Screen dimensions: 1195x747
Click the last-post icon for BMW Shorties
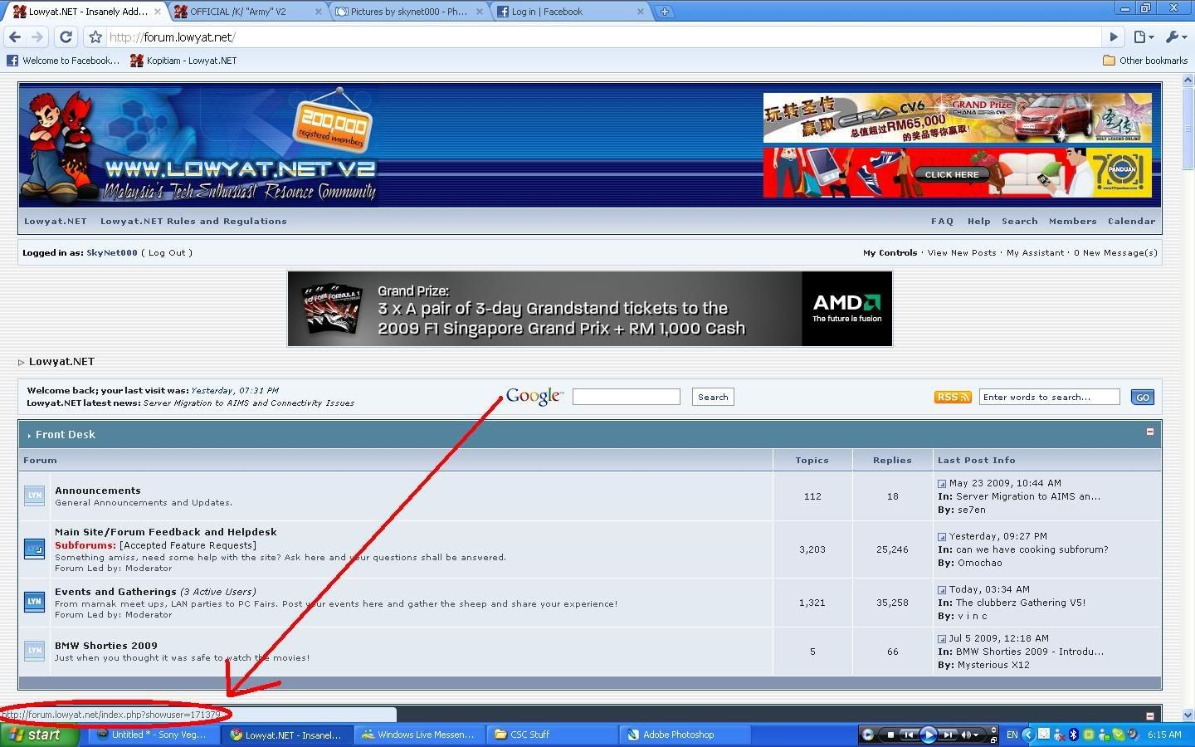(942, 639)
